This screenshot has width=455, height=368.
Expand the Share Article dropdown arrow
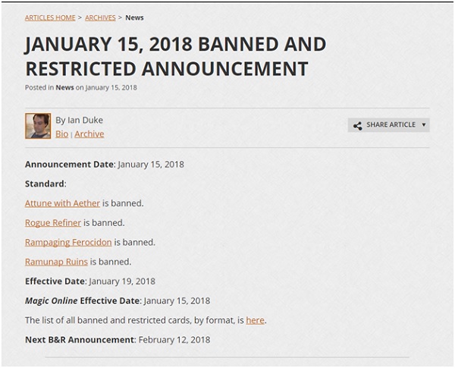click(423, 124)
